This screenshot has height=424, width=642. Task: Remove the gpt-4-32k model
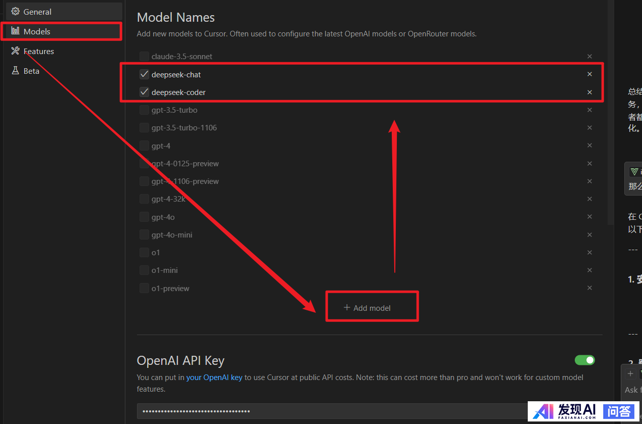click(589, 199)
